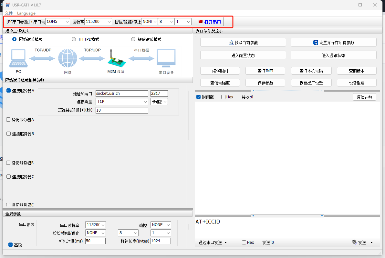Toggle the 时间戳 timestamp checkbox
385x258 pixels.
point(199,97)
